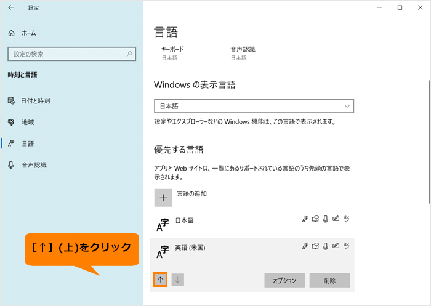Click the back arrow in the Settings window
This screenshot has width=431, height=306.
click(11, 7)
